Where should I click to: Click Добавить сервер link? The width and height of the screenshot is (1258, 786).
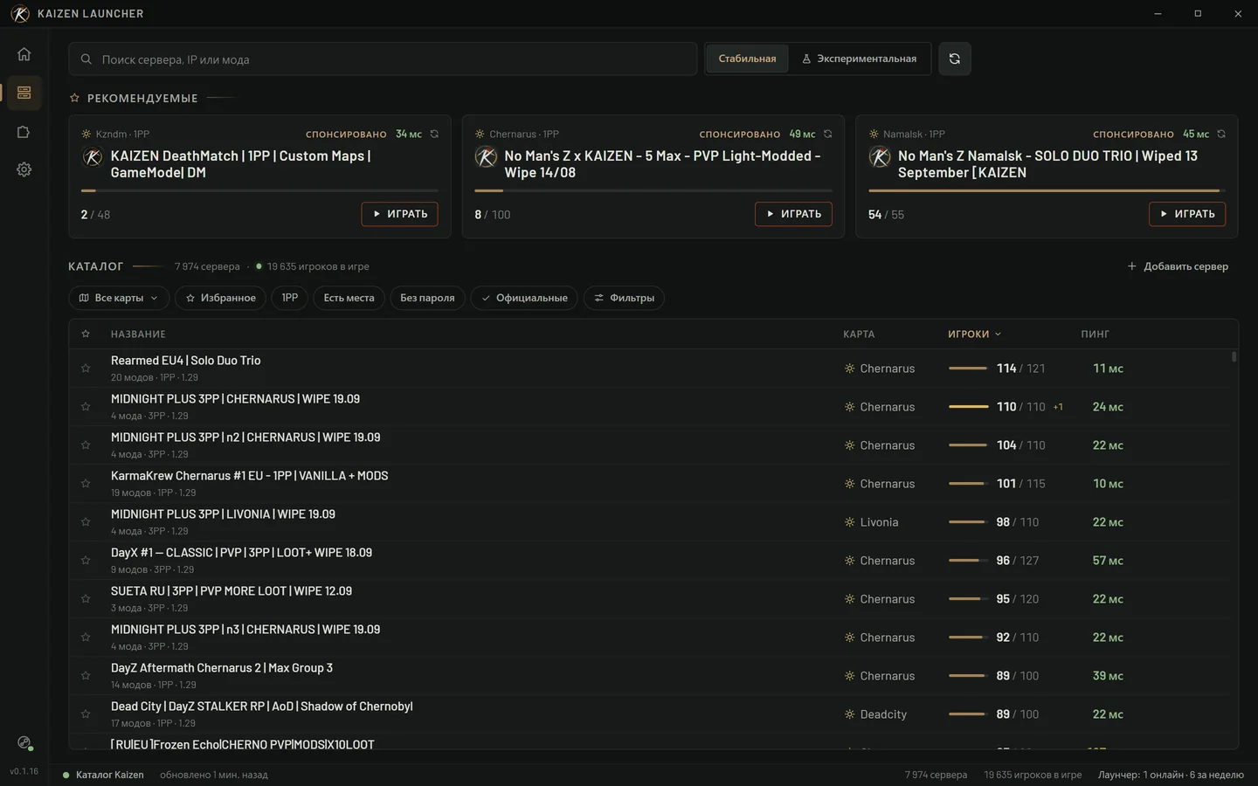tap(1178, 266)
